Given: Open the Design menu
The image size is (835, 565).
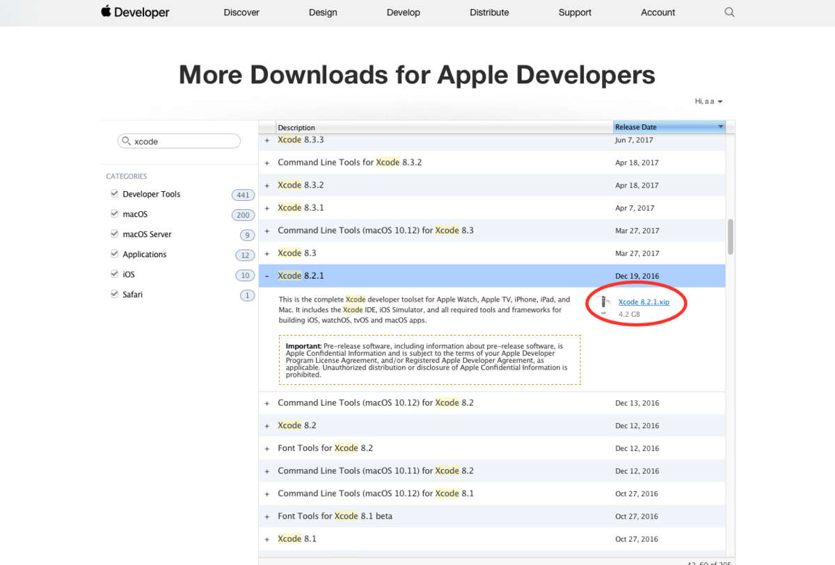Looking at the screenshot, I should click(x=323, y=13).
